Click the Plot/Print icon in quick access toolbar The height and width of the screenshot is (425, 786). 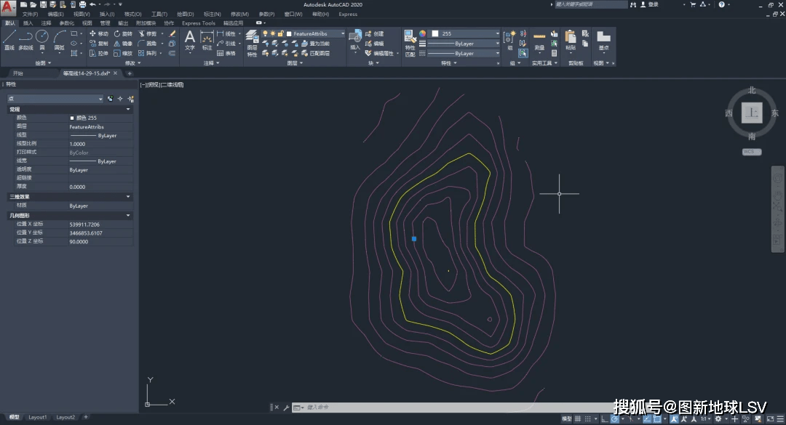coord(83,4)
